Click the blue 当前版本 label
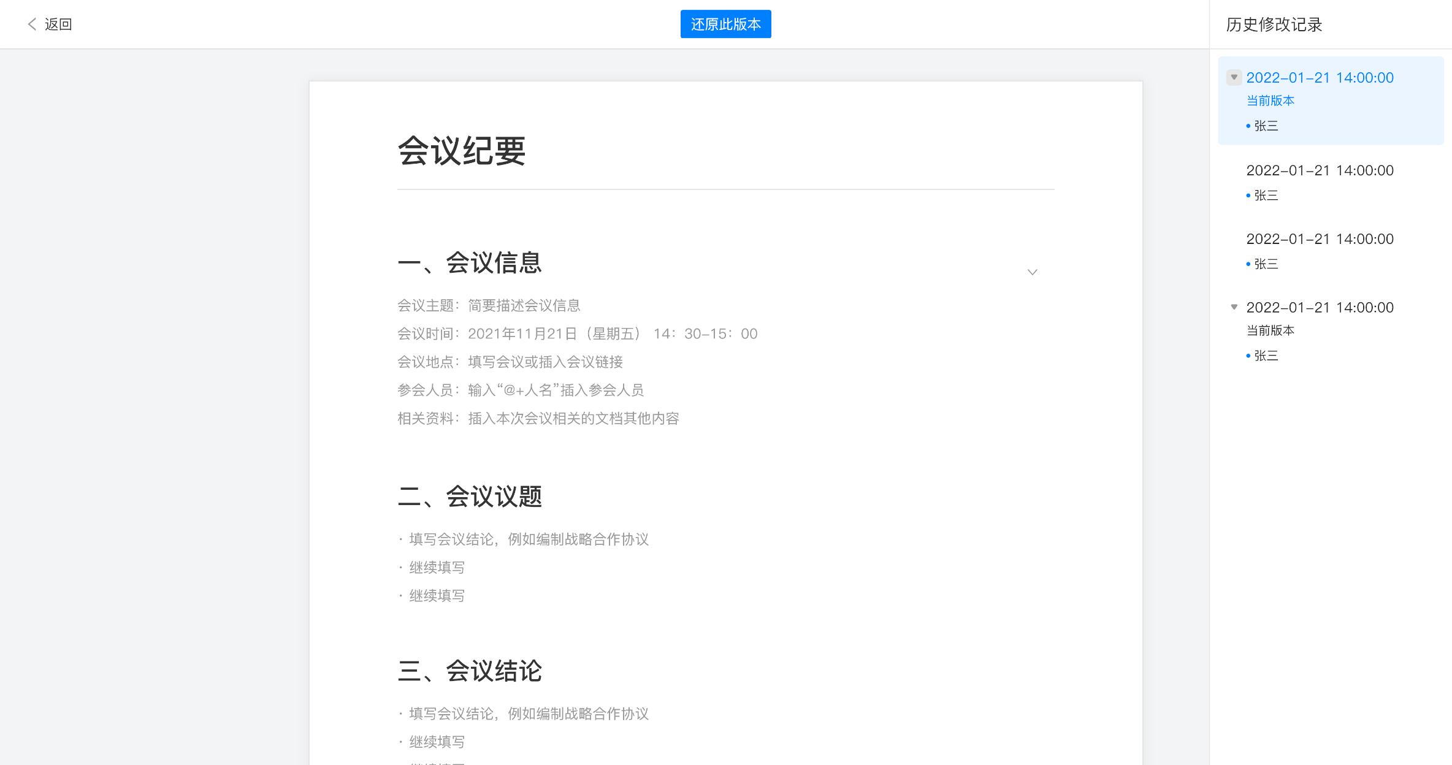1452x765 pixels. [1270, 101]
